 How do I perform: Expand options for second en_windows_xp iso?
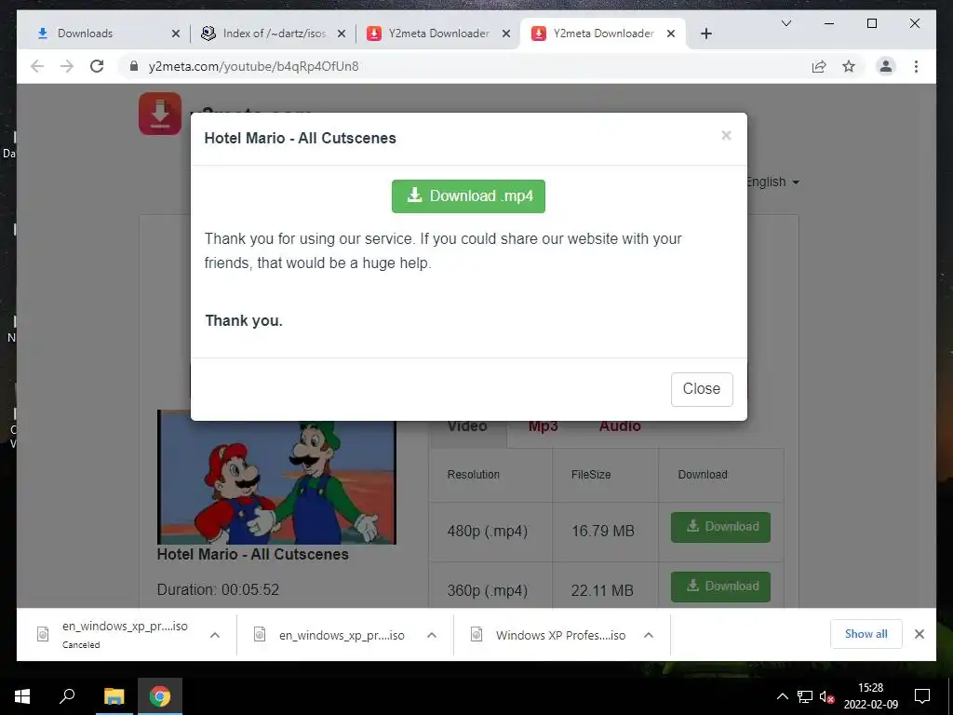[x=432, y=635]
